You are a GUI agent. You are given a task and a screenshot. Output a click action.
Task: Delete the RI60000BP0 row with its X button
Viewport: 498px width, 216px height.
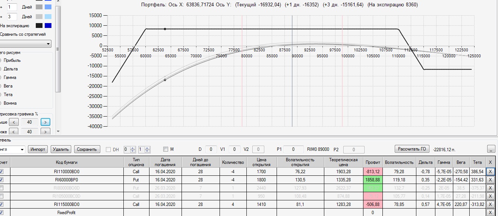(490, 180)
